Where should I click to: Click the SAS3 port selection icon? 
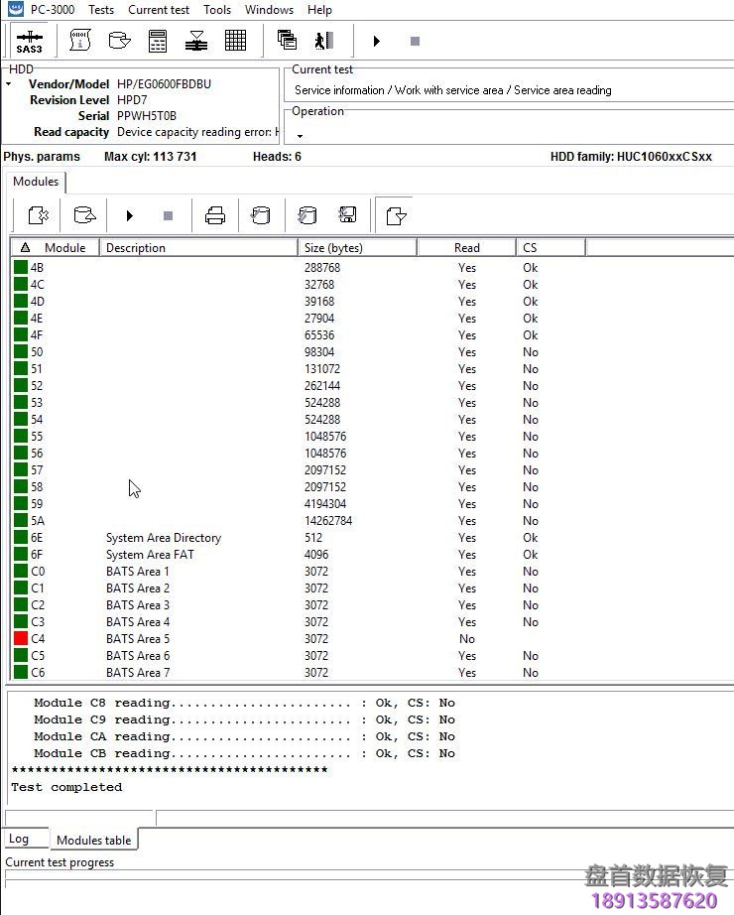tap(29, 41)
